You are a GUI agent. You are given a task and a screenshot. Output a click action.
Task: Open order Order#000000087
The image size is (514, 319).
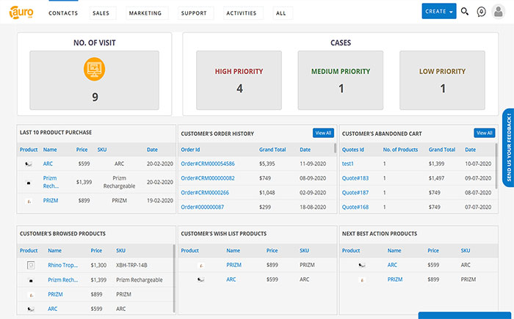click(202, 207)
